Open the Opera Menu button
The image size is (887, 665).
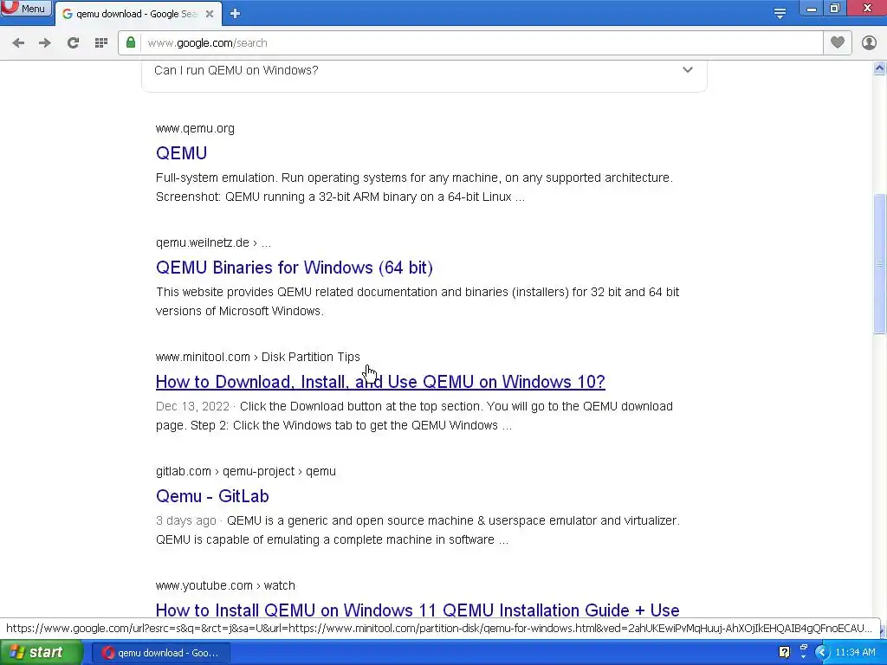(x=25, y=8)
